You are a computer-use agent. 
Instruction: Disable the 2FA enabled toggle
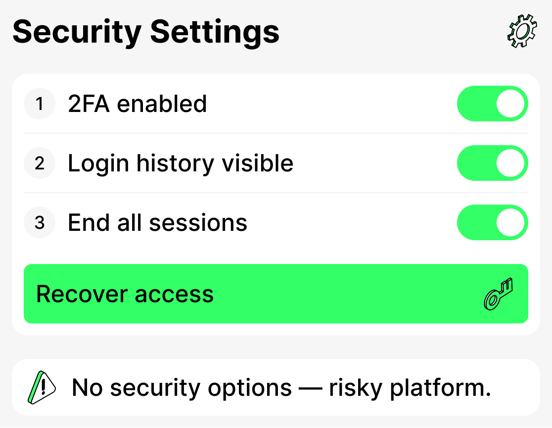[492, 104]
